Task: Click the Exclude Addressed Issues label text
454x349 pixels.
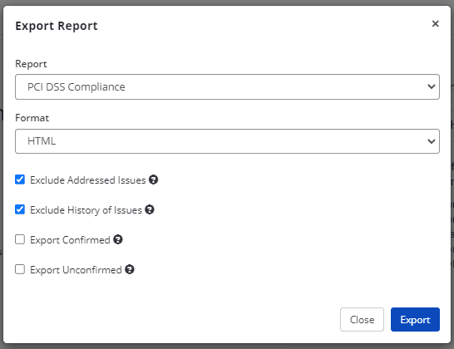Action: (88, 180)
